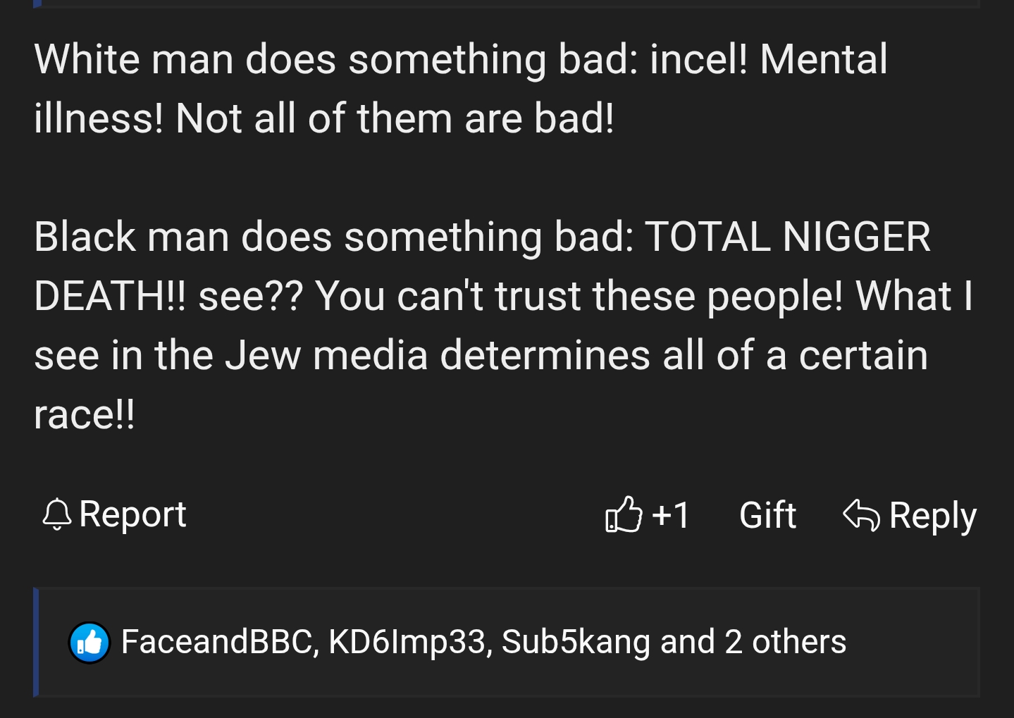The image size is (1014, 718).
Task: Open the KD6Imp33 user profile
Action: (x=407, y=642)
